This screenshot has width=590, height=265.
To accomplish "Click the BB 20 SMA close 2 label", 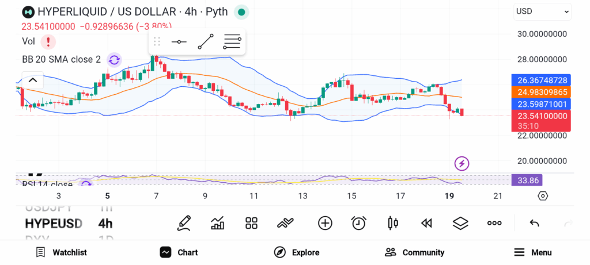I will point(61,59).
